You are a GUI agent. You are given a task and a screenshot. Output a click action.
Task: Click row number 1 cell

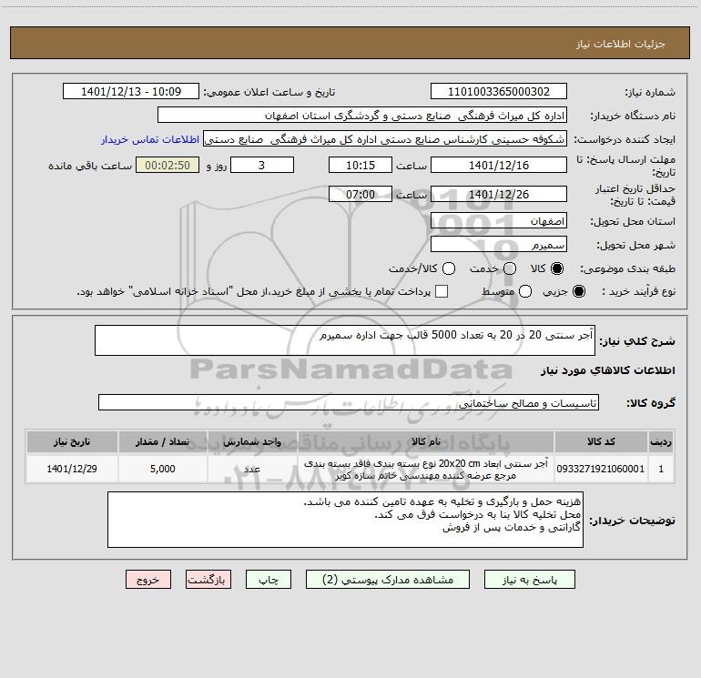pyautogui.click(x=661, y=469)
